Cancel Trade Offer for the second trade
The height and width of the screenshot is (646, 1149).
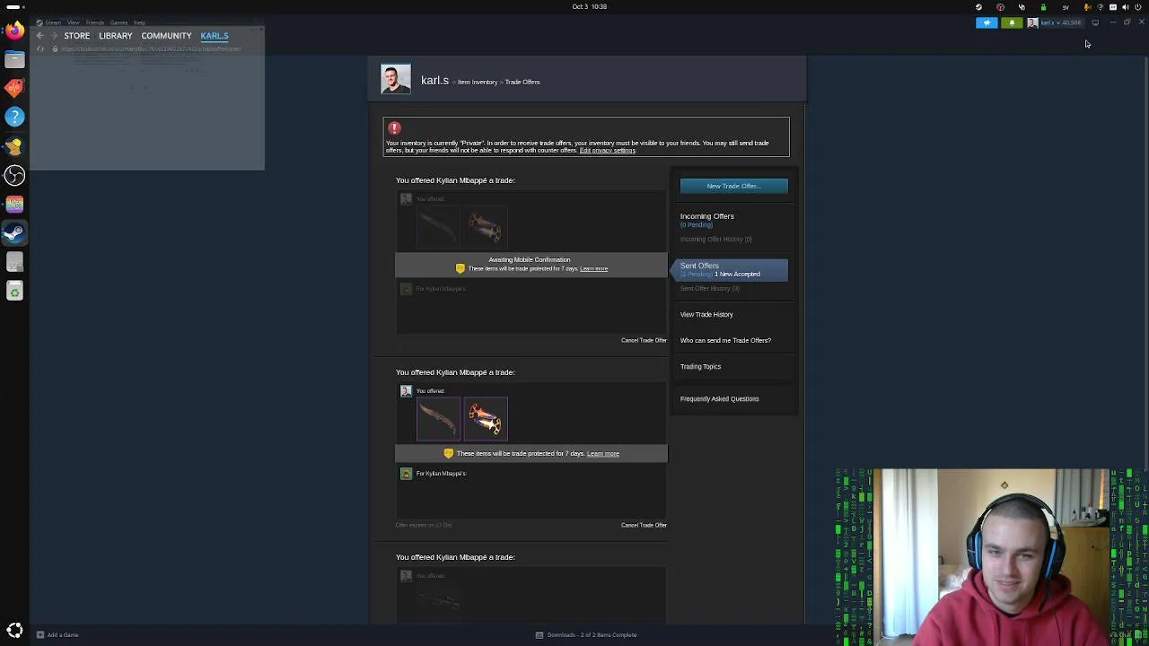pyautogui.click(x=644, y=525)
